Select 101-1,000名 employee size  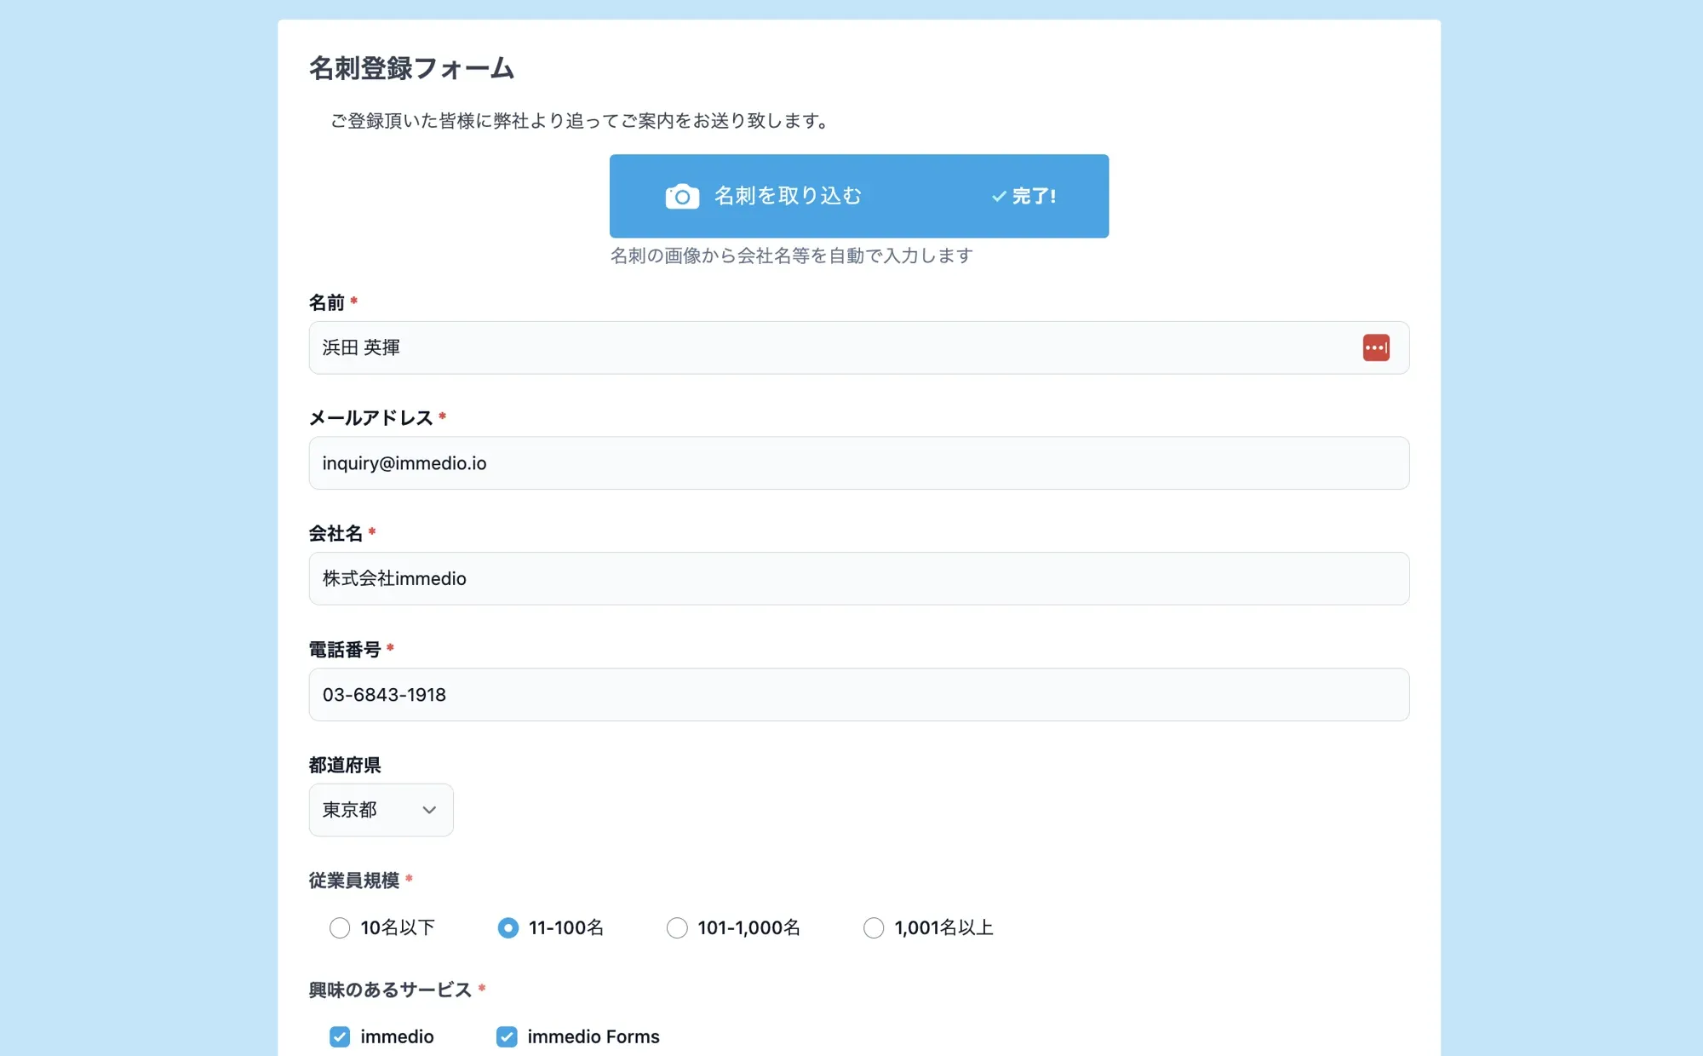pyautogui.click(x=677, y=927)
